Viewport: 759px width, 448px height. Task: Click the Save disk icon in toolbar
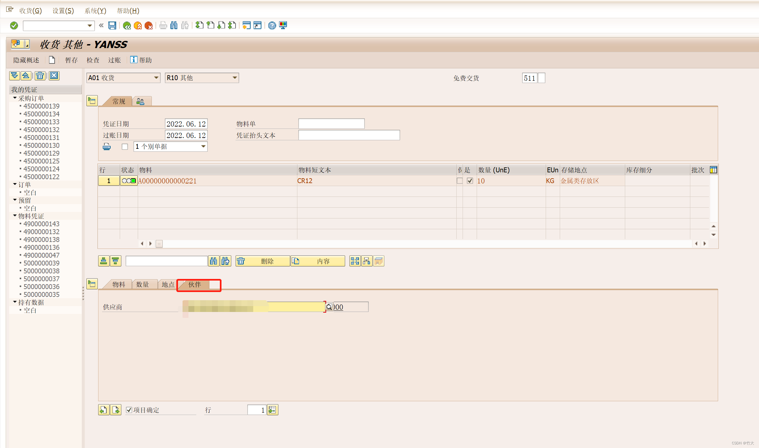tap(112, 26)
